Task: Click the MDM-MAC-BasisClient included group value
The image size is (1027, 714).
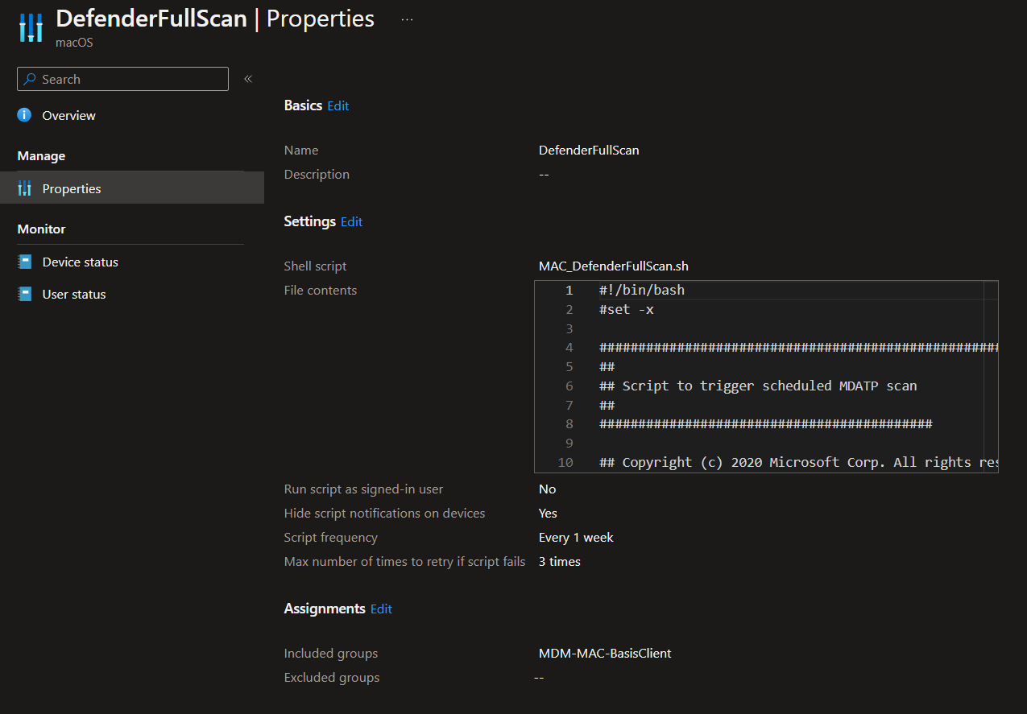Action: pos(604,653)
